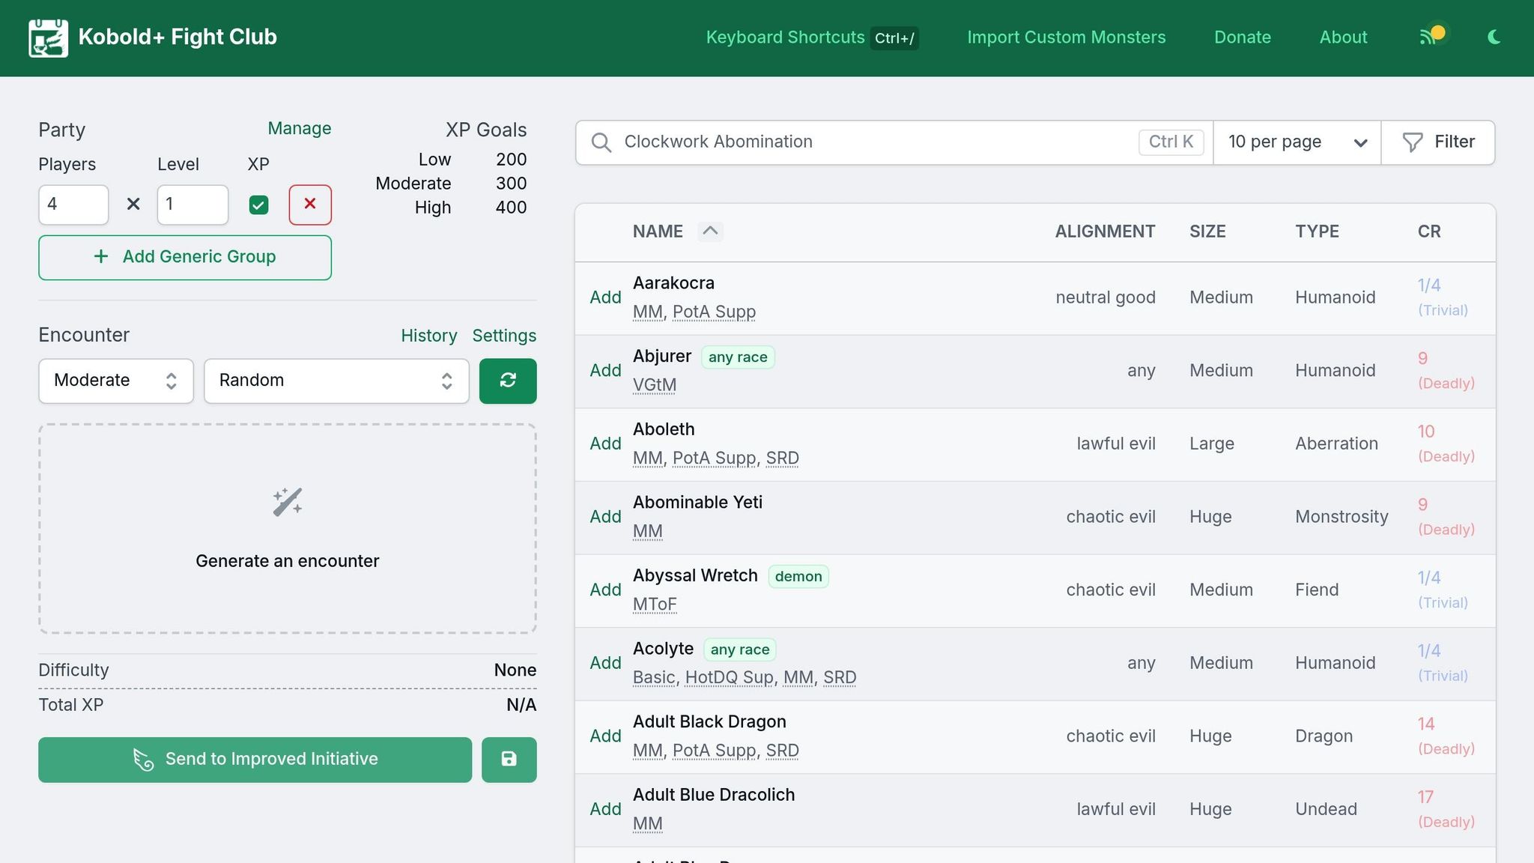This screenshot has width=1534, height=863.
Task: Open the Random encounter type dropdown
Action: [336, 381]
